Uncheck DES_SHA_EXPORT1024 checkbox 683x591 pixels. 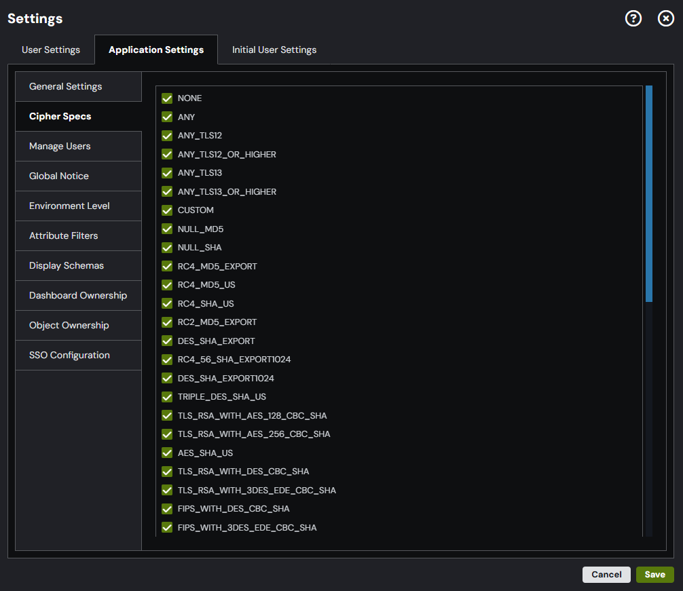[167, 378]
